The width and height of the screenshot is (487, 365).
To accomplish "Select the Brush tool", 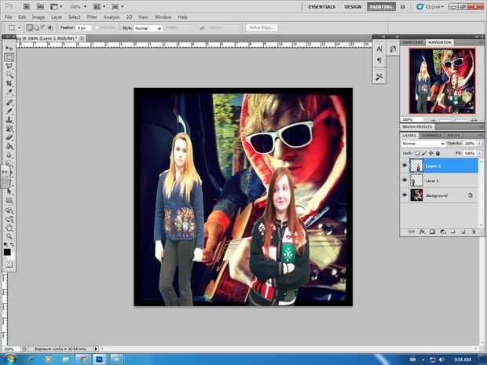I will (9, 111).
